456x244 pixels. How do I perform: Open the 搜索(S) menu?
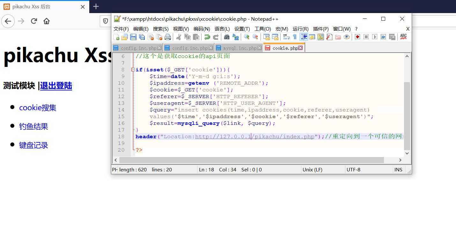pos(161,29)
